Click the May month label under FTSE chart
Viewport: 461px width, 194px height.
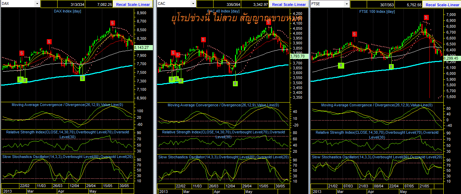pos(403,191)
